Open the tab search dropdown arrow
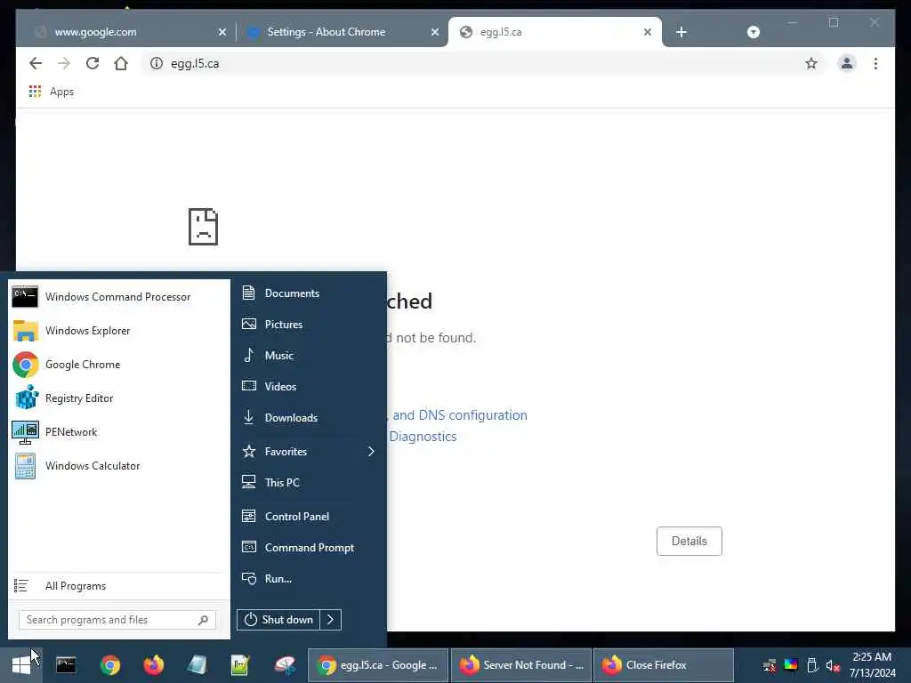The width and height of the screenshot is (911, 683). (x=753, y=33)
